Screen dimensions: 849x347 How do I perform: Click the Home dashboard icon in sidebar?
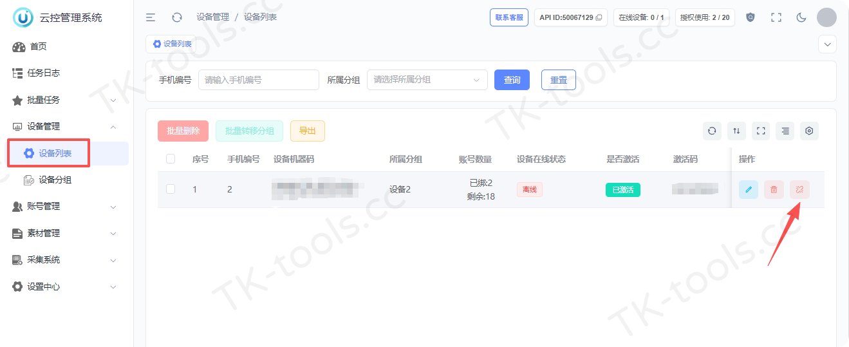pos(19,46)
